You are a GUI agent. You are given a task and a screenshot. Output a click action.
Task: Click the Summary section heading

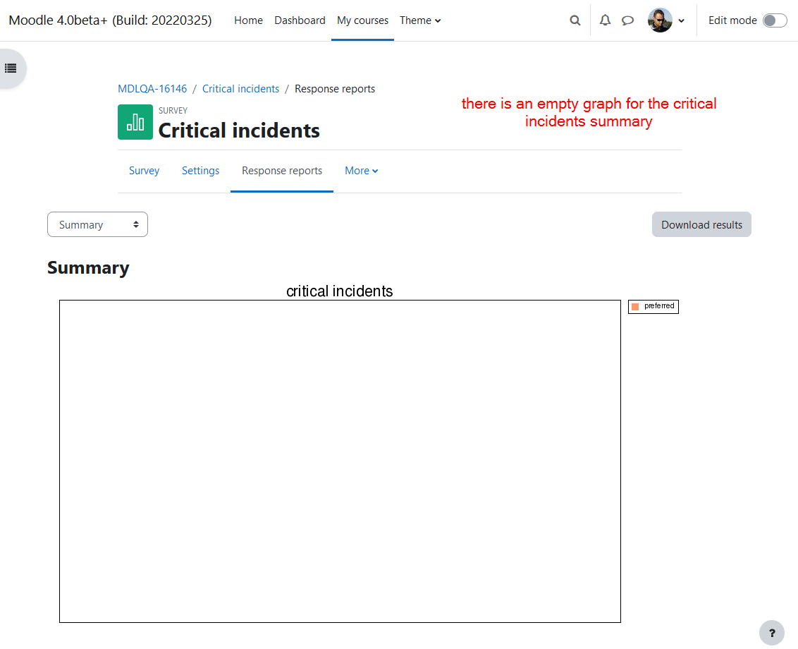coord(88,269)
